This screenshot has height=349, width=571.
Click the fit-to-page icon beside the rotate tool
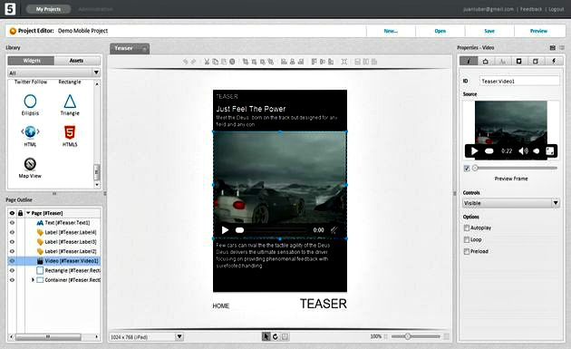pos(285,336)
